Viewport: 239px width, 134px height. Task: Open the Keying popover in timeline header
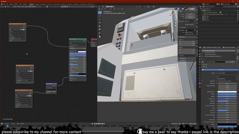(x=13, y=124)
